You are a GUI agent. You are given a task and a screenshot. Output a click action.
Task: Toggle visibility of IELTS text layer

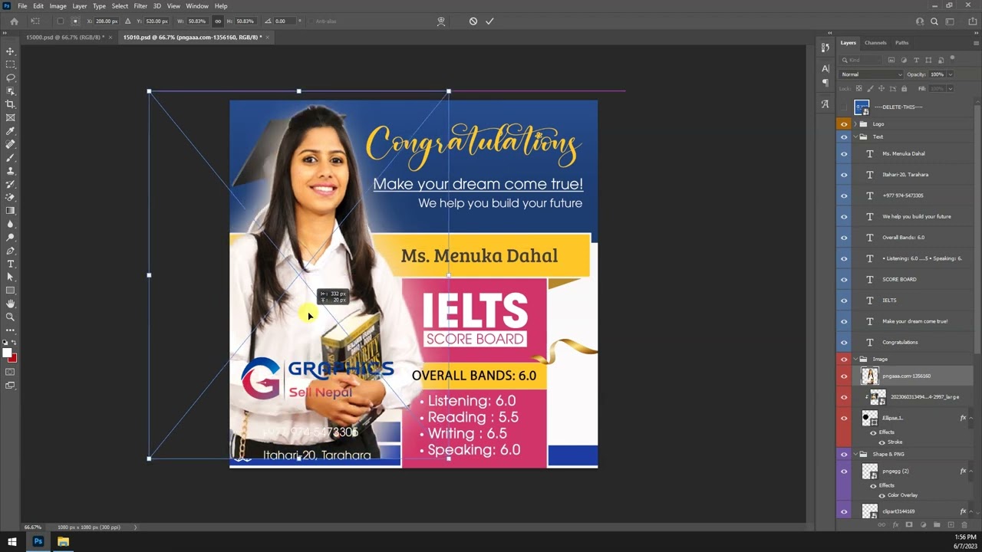click(844, 300)
